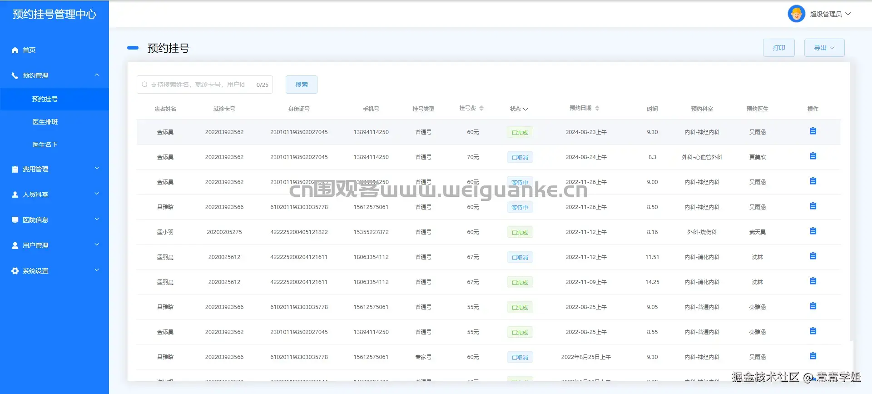Click the person icon beside 人员科室
872x394 pixels.
click(15, 195)
